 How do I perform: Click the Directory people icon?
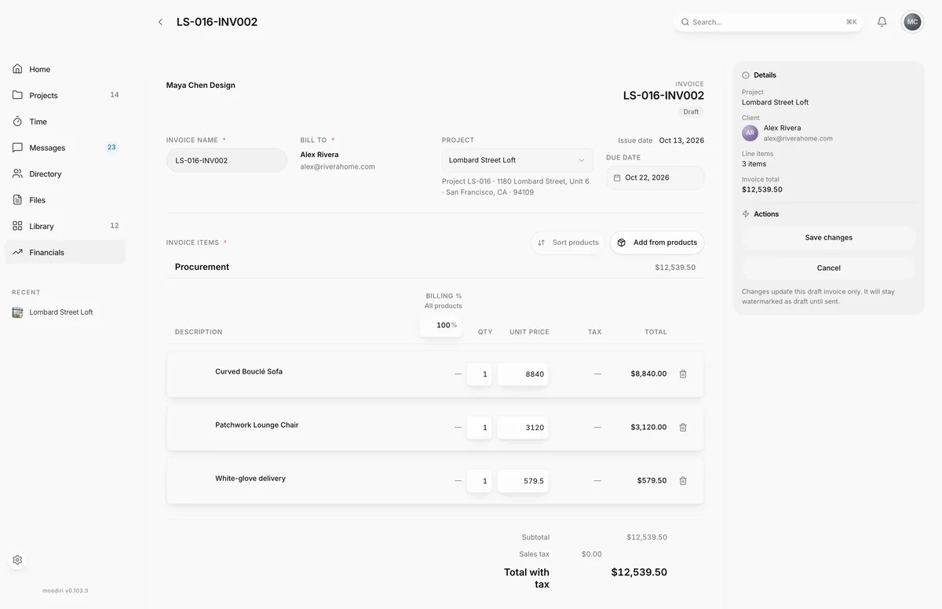(x=17, y=173)
